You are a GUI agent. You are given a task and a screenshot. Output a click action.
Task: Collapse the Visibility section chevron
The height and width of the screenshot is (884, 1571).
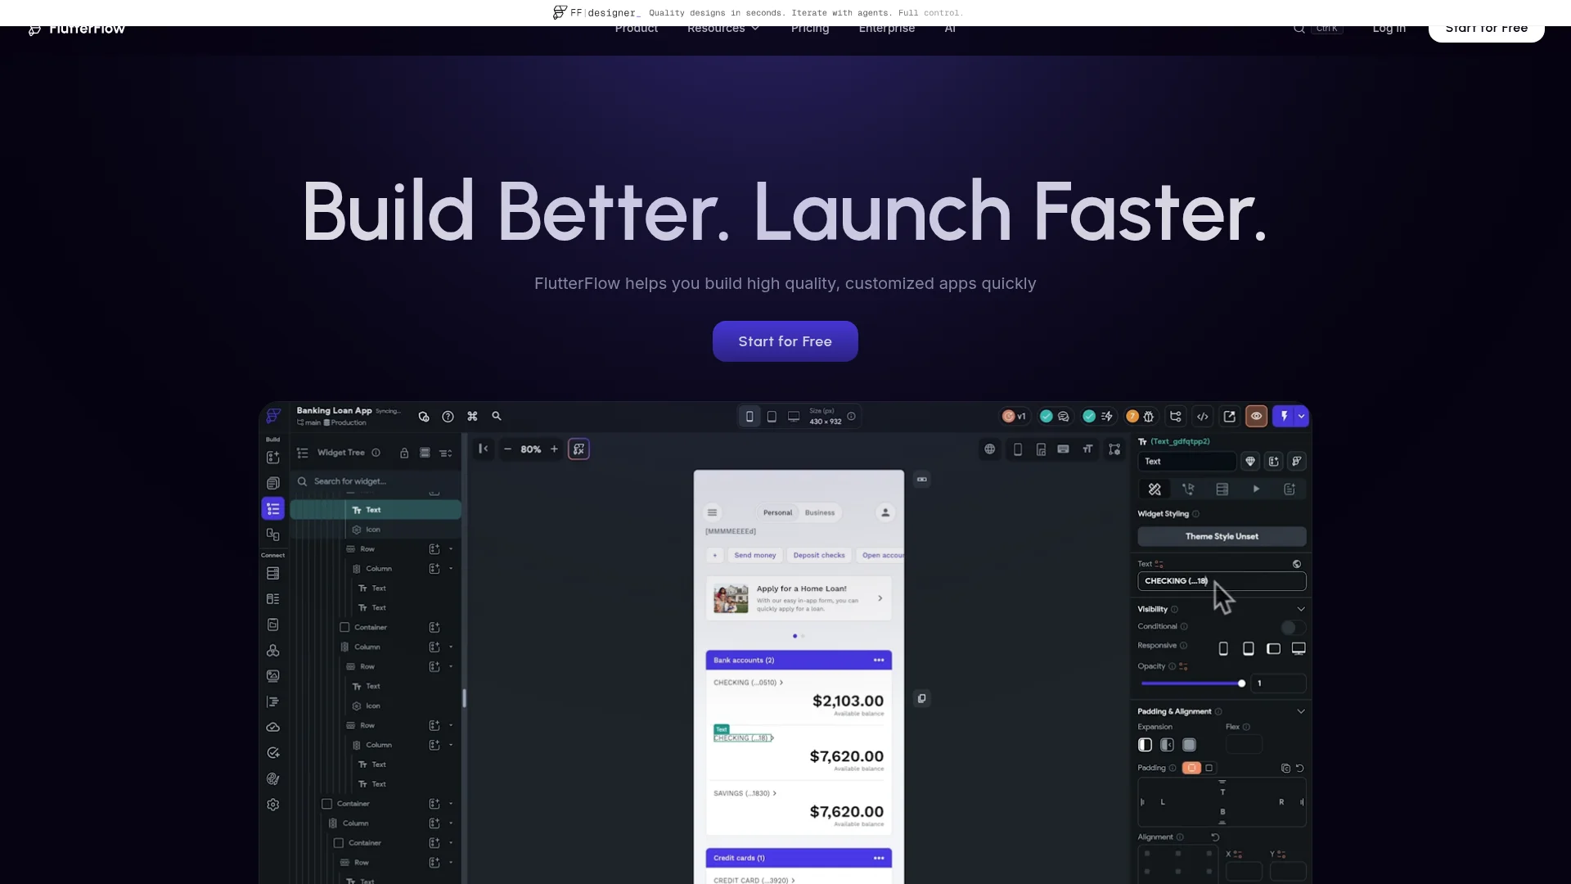(x=1301, y=609)
